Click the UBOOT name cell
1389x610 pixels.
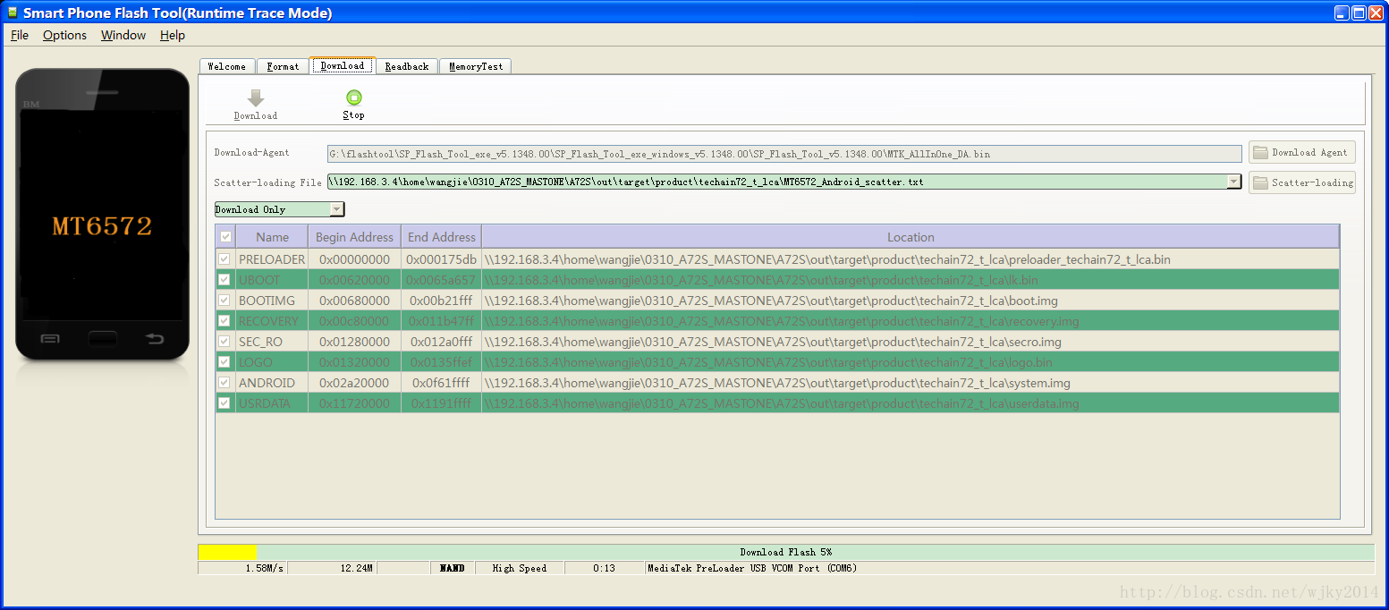click(x=272, y=280)
